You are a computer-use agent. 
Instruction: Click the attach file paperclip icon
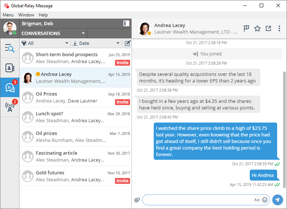click(x=137, y=200)
